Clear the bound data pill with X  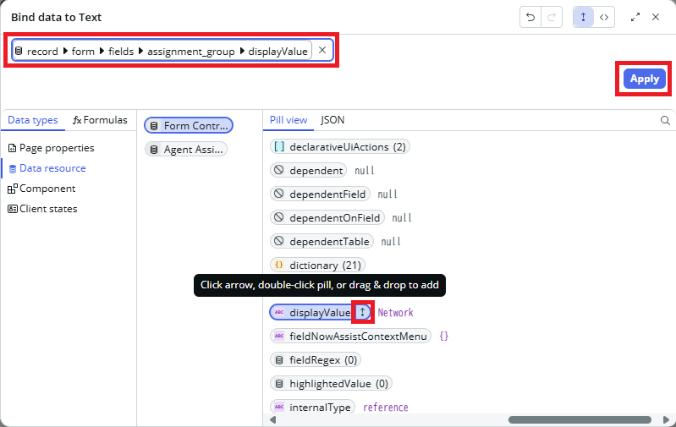(322, 51)
